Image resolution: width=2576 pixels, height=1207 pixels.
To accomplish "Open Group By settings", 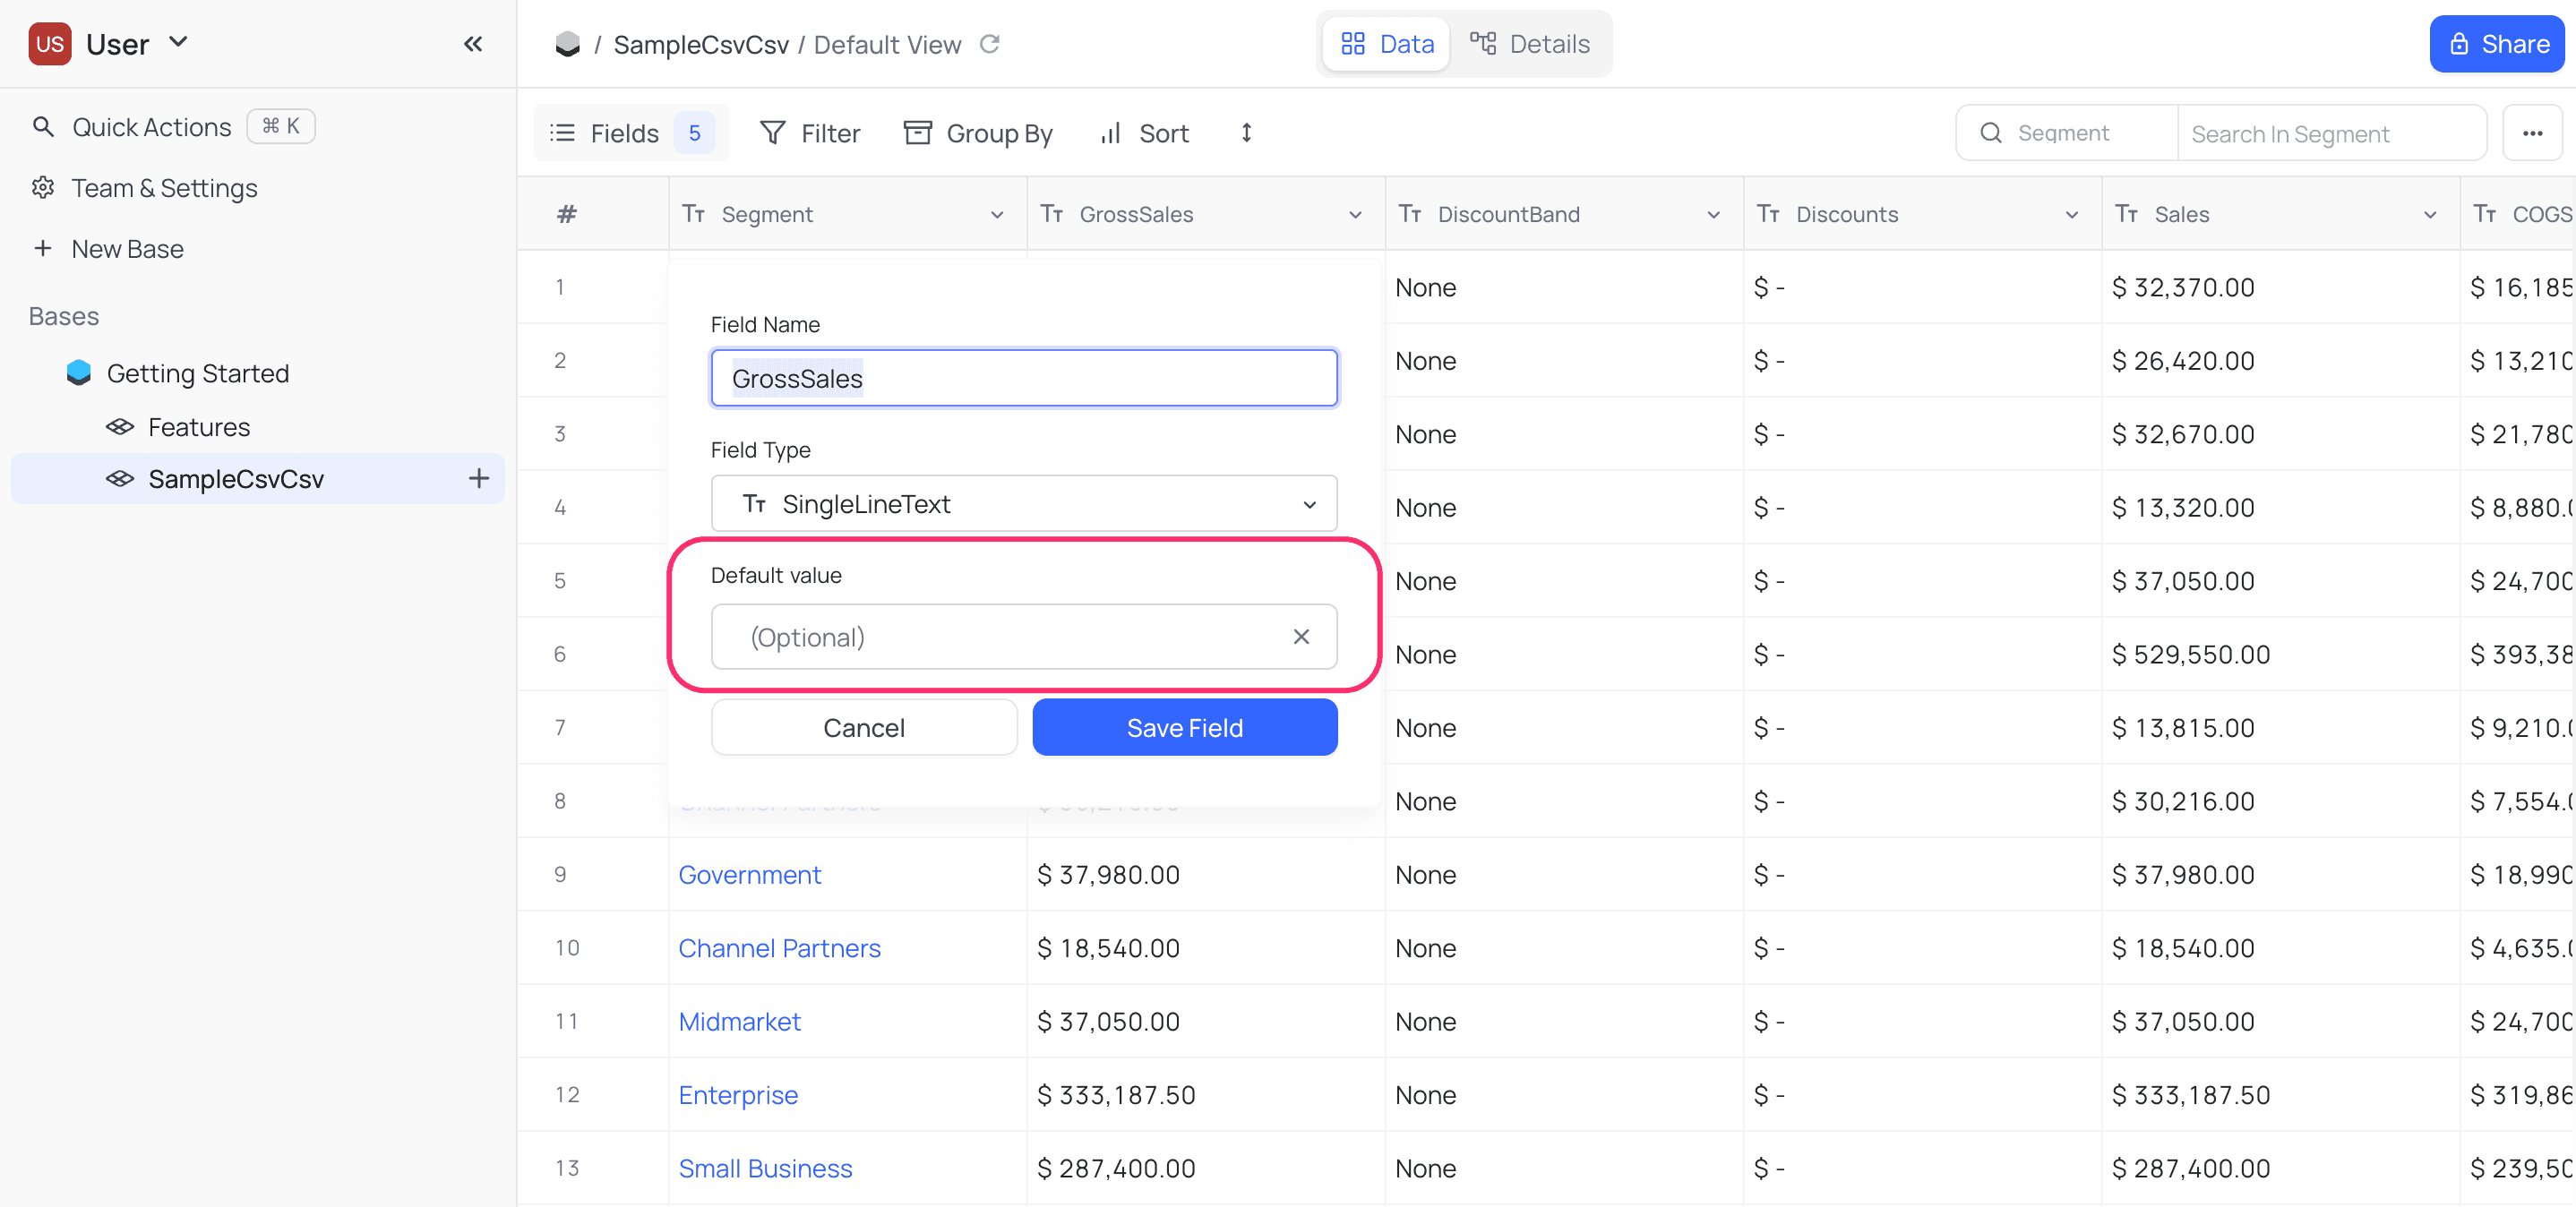I will [x=978, y=132].
